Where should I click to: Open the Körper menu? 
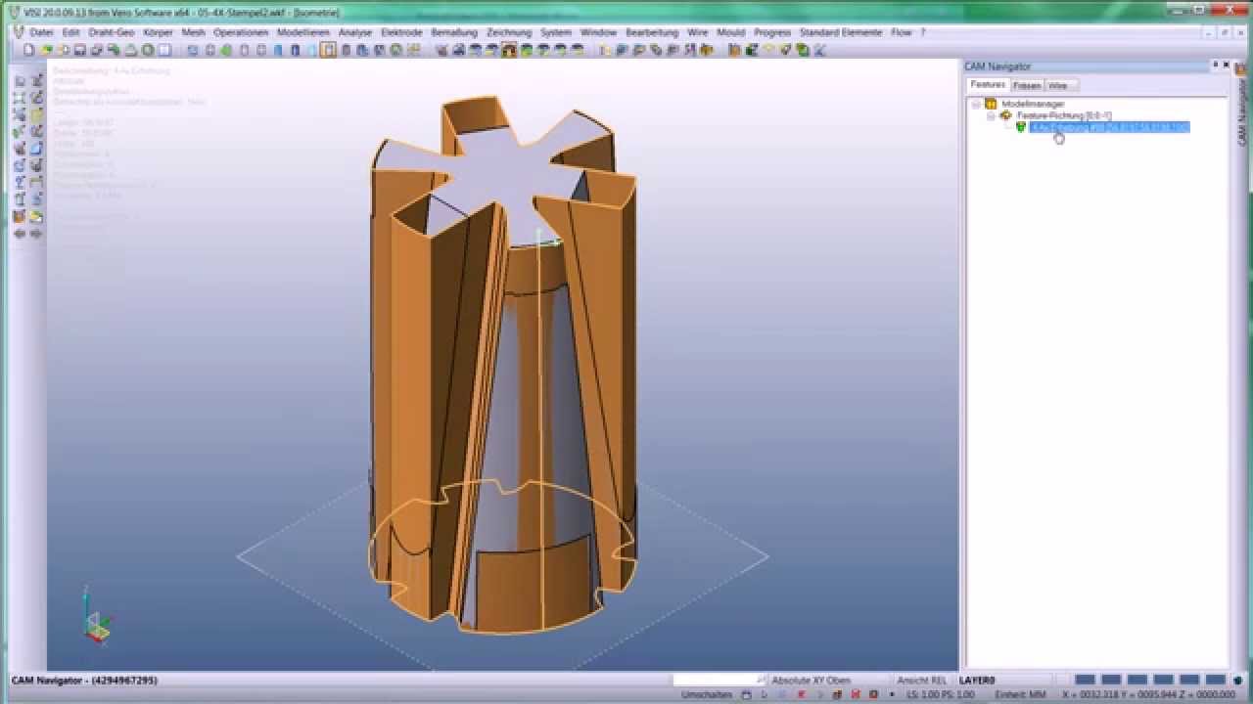pos(158,32)
